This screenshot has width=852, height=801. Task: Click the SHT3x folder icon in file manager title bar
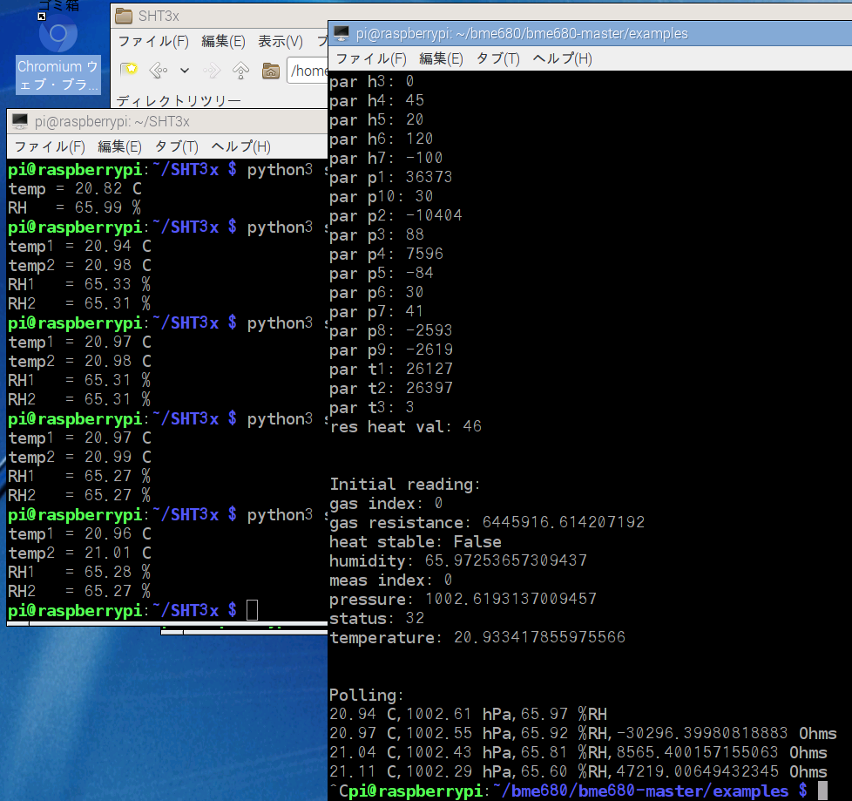pyautogui.click(x=124, y=16)
